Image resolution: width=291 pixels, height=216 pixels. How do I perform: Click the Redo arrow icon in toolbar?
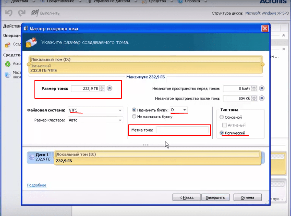tap(21, 13)
